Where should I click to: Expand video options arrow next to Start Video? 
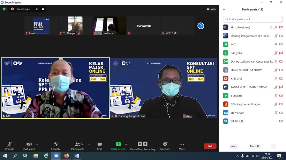click(x=37, y=144)
